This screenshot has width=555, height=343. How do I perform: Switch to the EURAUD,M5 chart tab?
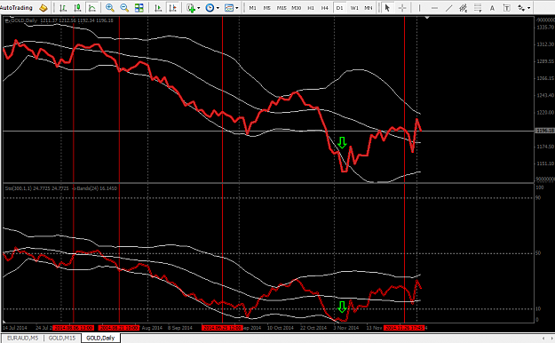click(23, 338)
